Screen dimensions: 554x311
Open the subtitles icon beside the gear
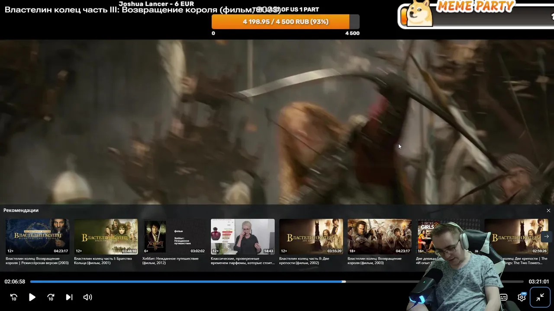click(503, 297)
